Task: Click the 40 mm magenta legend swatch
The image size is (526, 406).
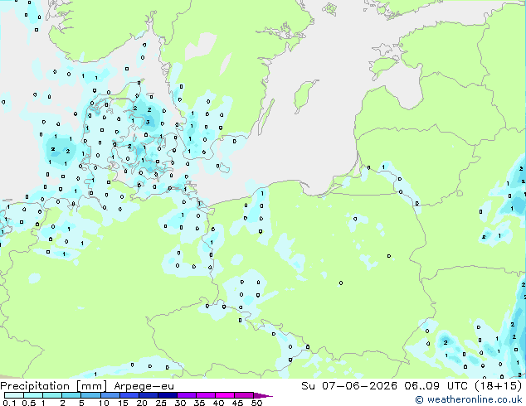Action: 225,395
